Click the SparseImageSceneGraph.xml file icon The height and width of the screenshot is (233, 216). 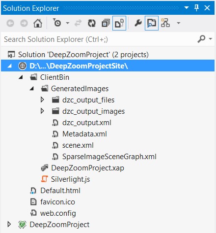(x=55, y=157)
